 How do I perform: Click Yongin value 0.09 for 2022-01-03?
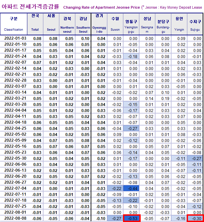tap(179, 39)
